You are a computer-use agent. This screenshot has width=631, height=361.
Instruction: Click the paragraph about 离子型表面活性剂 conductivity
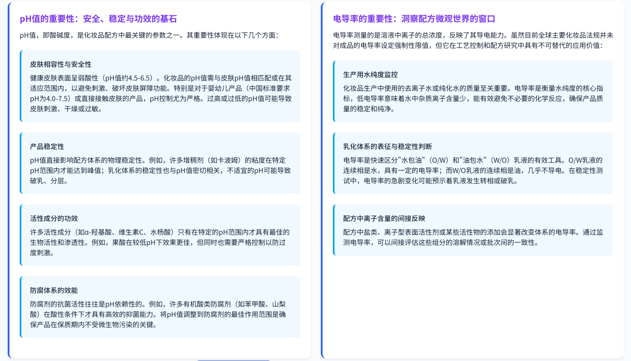click(x=473, y=237)
